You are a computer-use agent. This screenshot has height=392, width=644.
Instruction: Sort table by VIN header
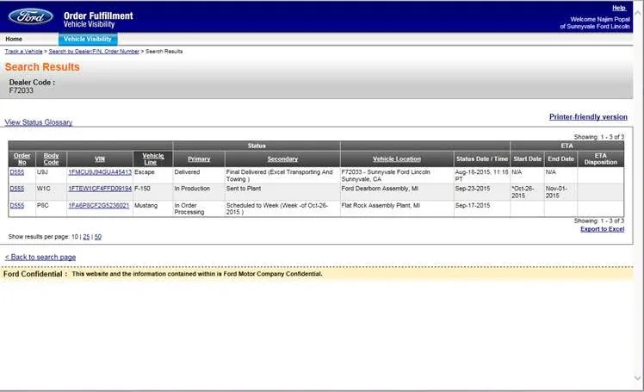coord(100,159)
